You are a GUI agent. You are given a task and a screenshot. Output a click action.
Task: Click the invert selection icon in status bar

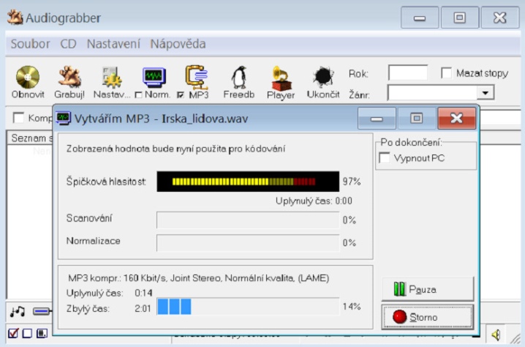pyautogui.click(x=42, y=333)
